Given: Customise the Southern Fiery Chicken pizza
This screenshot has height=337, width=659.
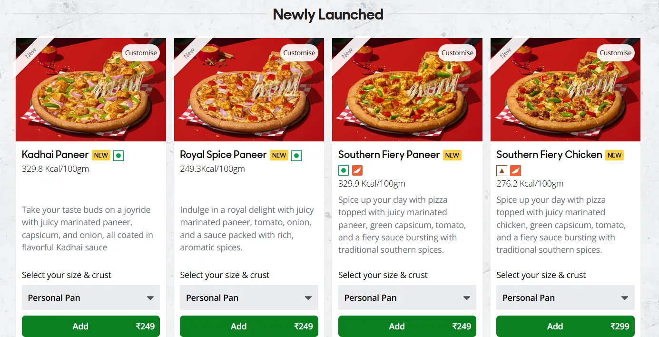Looking at the screenshot, I should [x=615, y=53].
